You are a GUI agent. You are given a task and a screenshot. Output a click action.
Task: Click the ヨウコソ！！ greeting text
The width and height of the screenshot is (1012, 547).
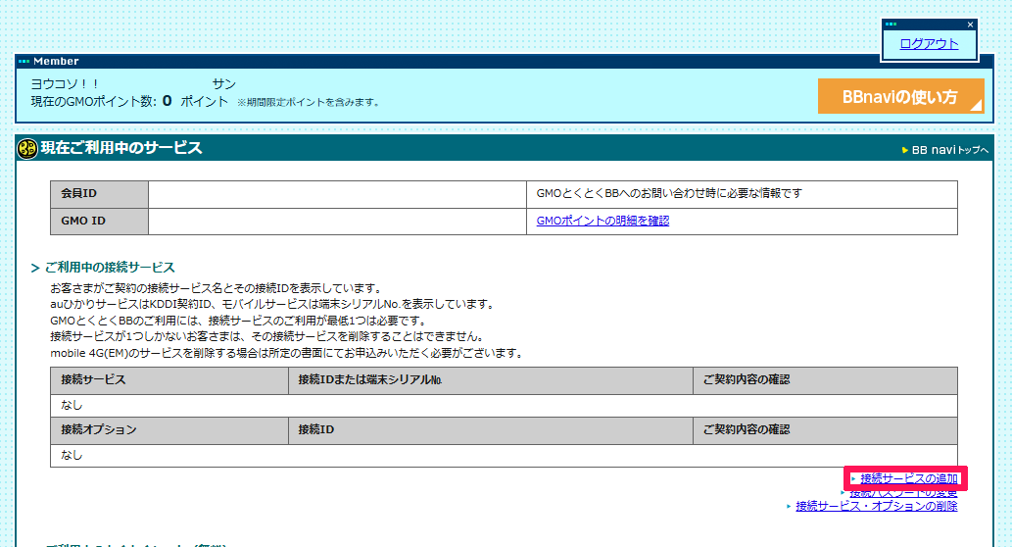click(x=65, y=84)
